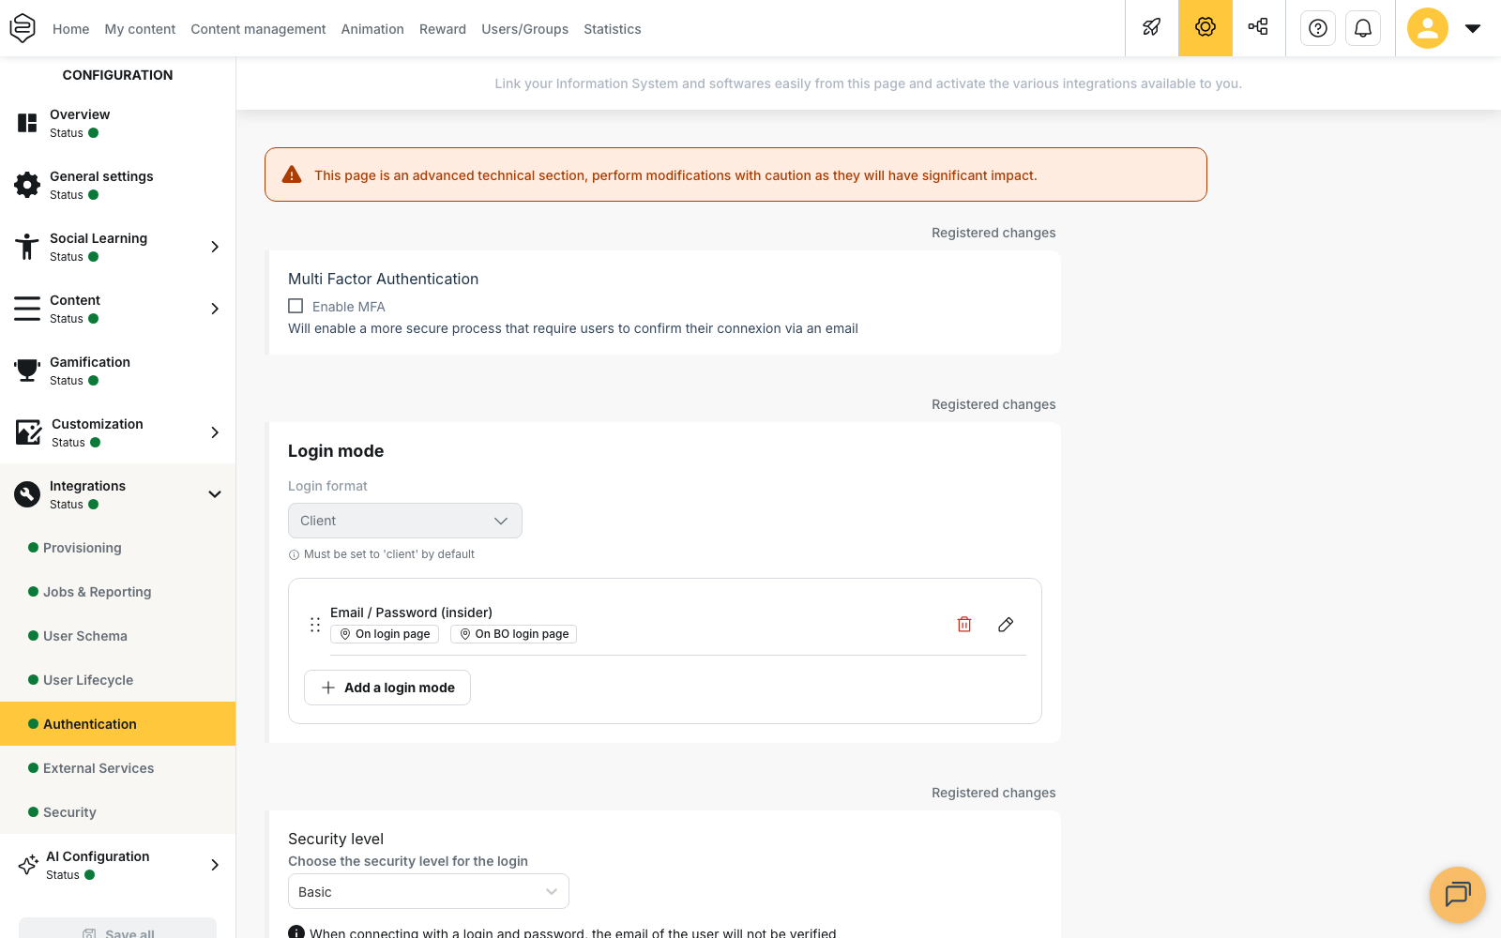Viewport: 1501px width, 938px height.
Task: Click the rocket launch icon
Action: (1152, 27)
